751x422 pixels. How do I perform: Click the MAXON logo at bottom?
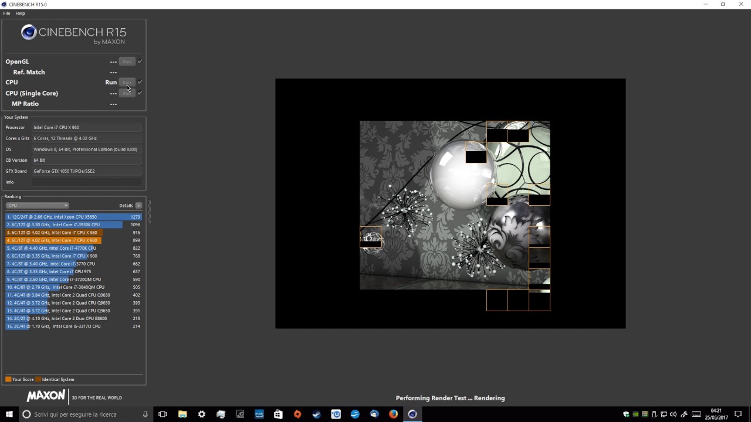point(46,396)
